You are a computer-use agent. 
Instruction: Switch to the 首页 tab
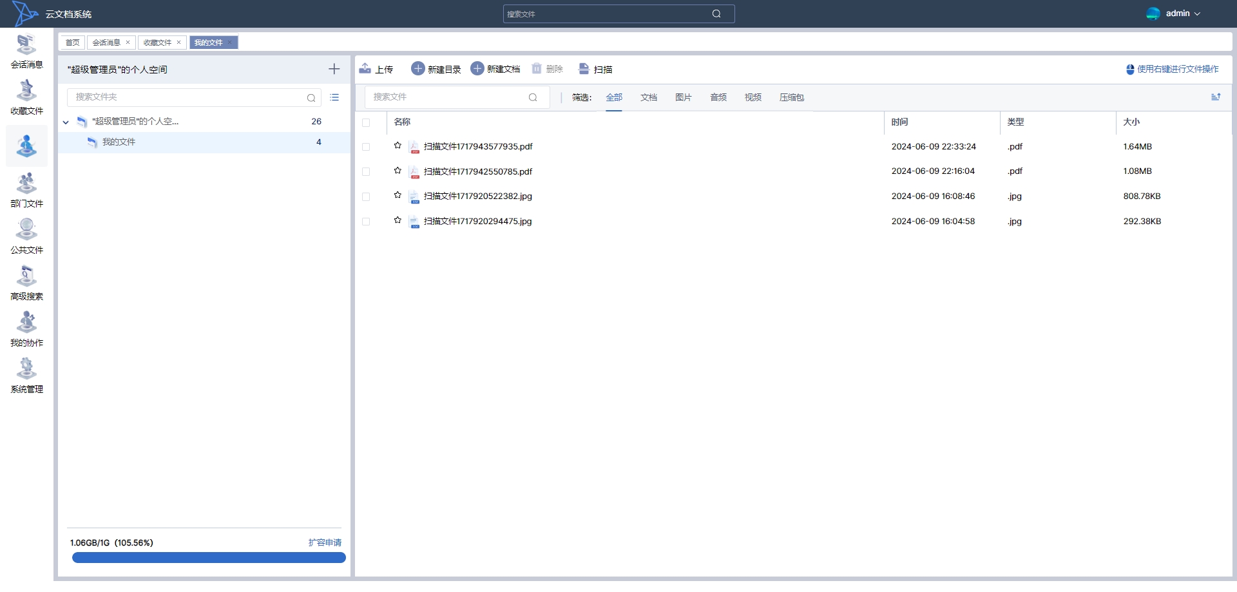tap(73, 43)
